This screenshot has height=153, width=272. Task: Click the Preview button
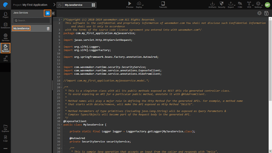[130, 5]
